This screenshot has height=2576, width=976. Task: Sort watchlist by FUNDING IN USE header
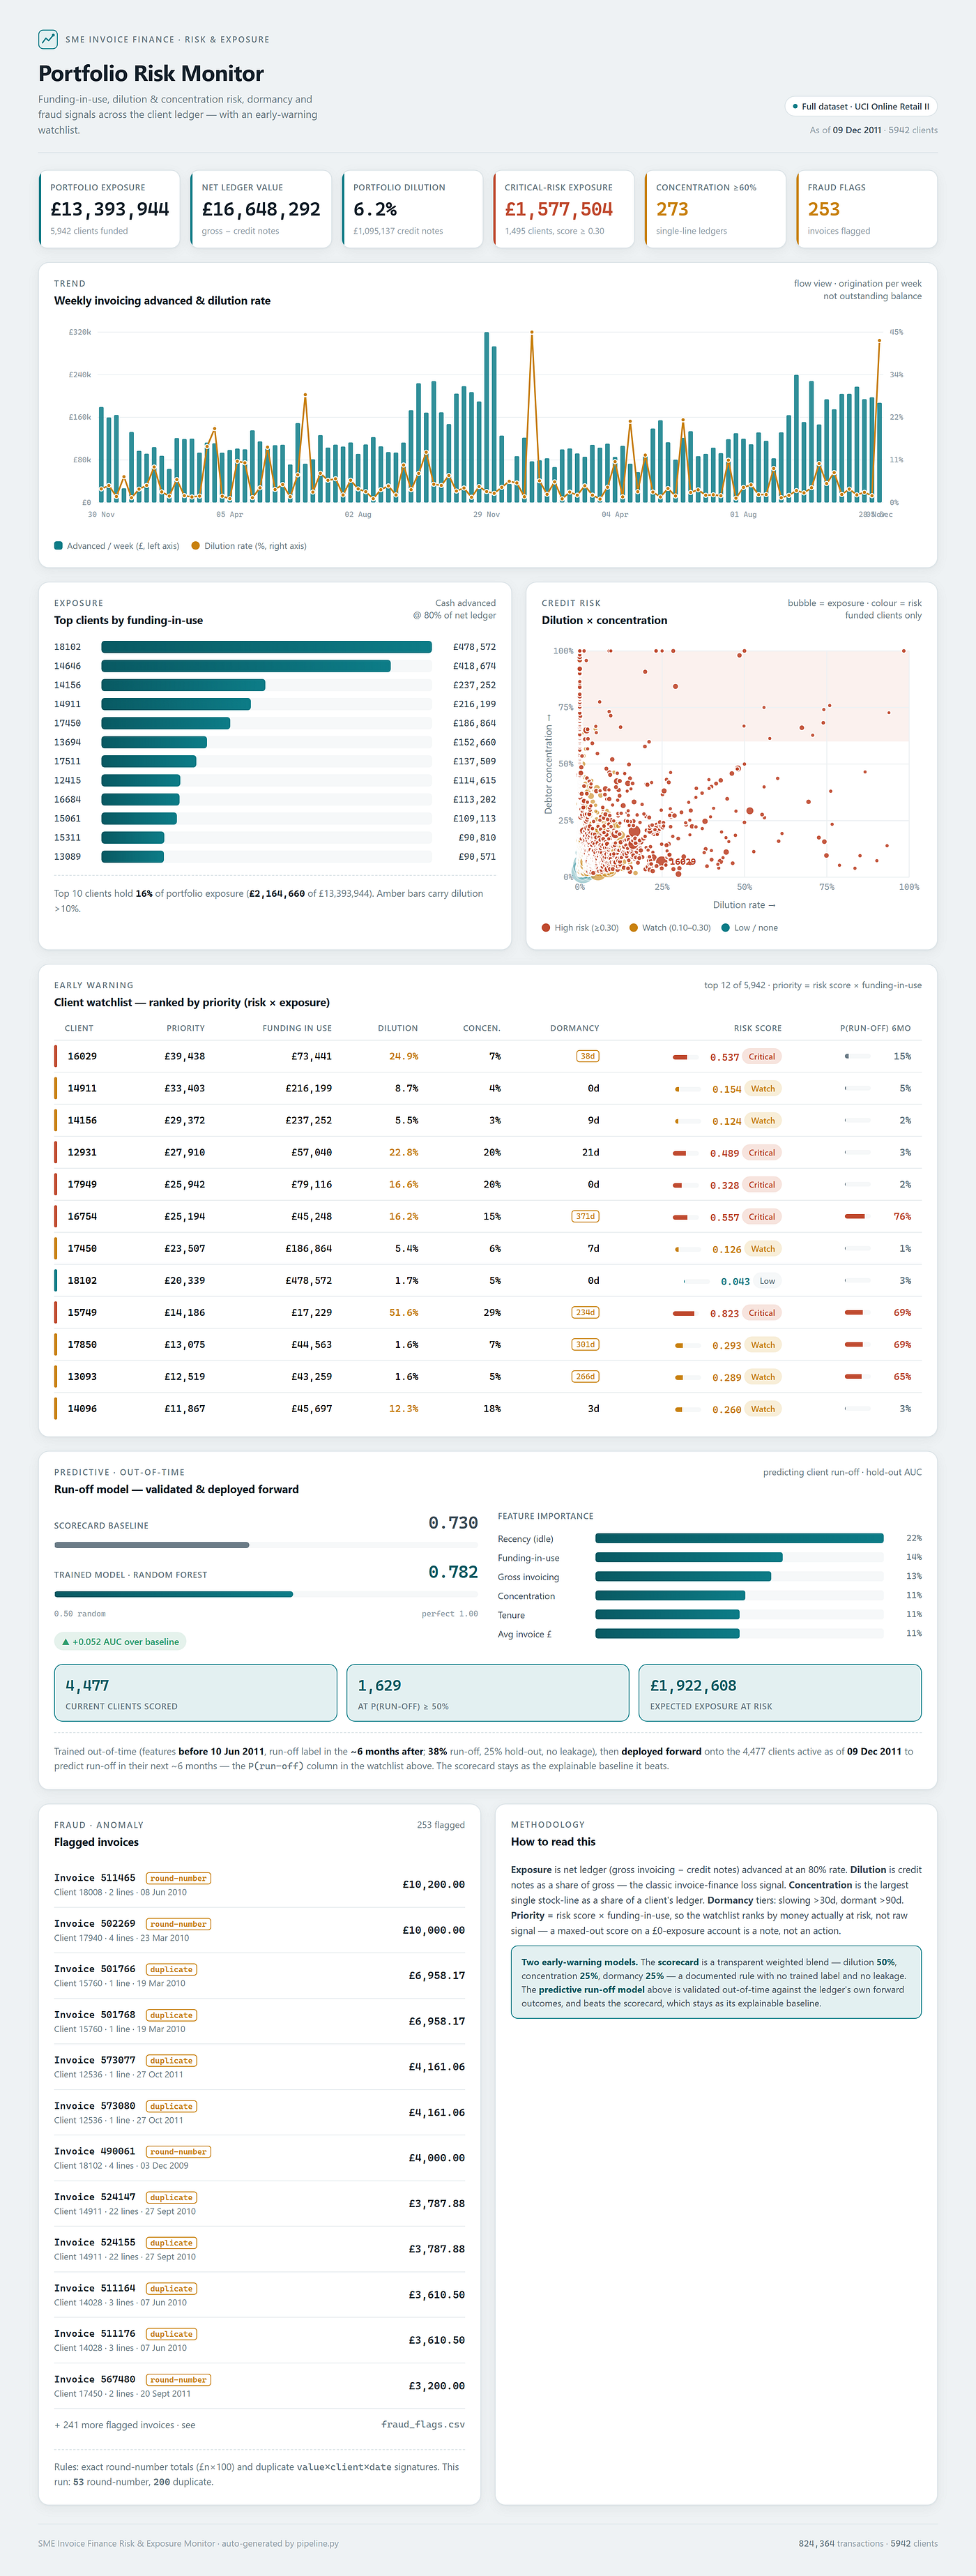(x=297, y=1028)
